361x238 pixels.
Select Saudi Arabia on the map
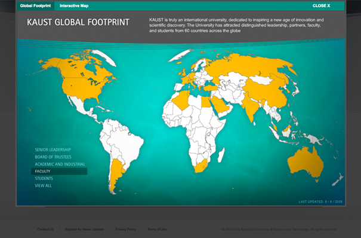[x=220, y=104]
